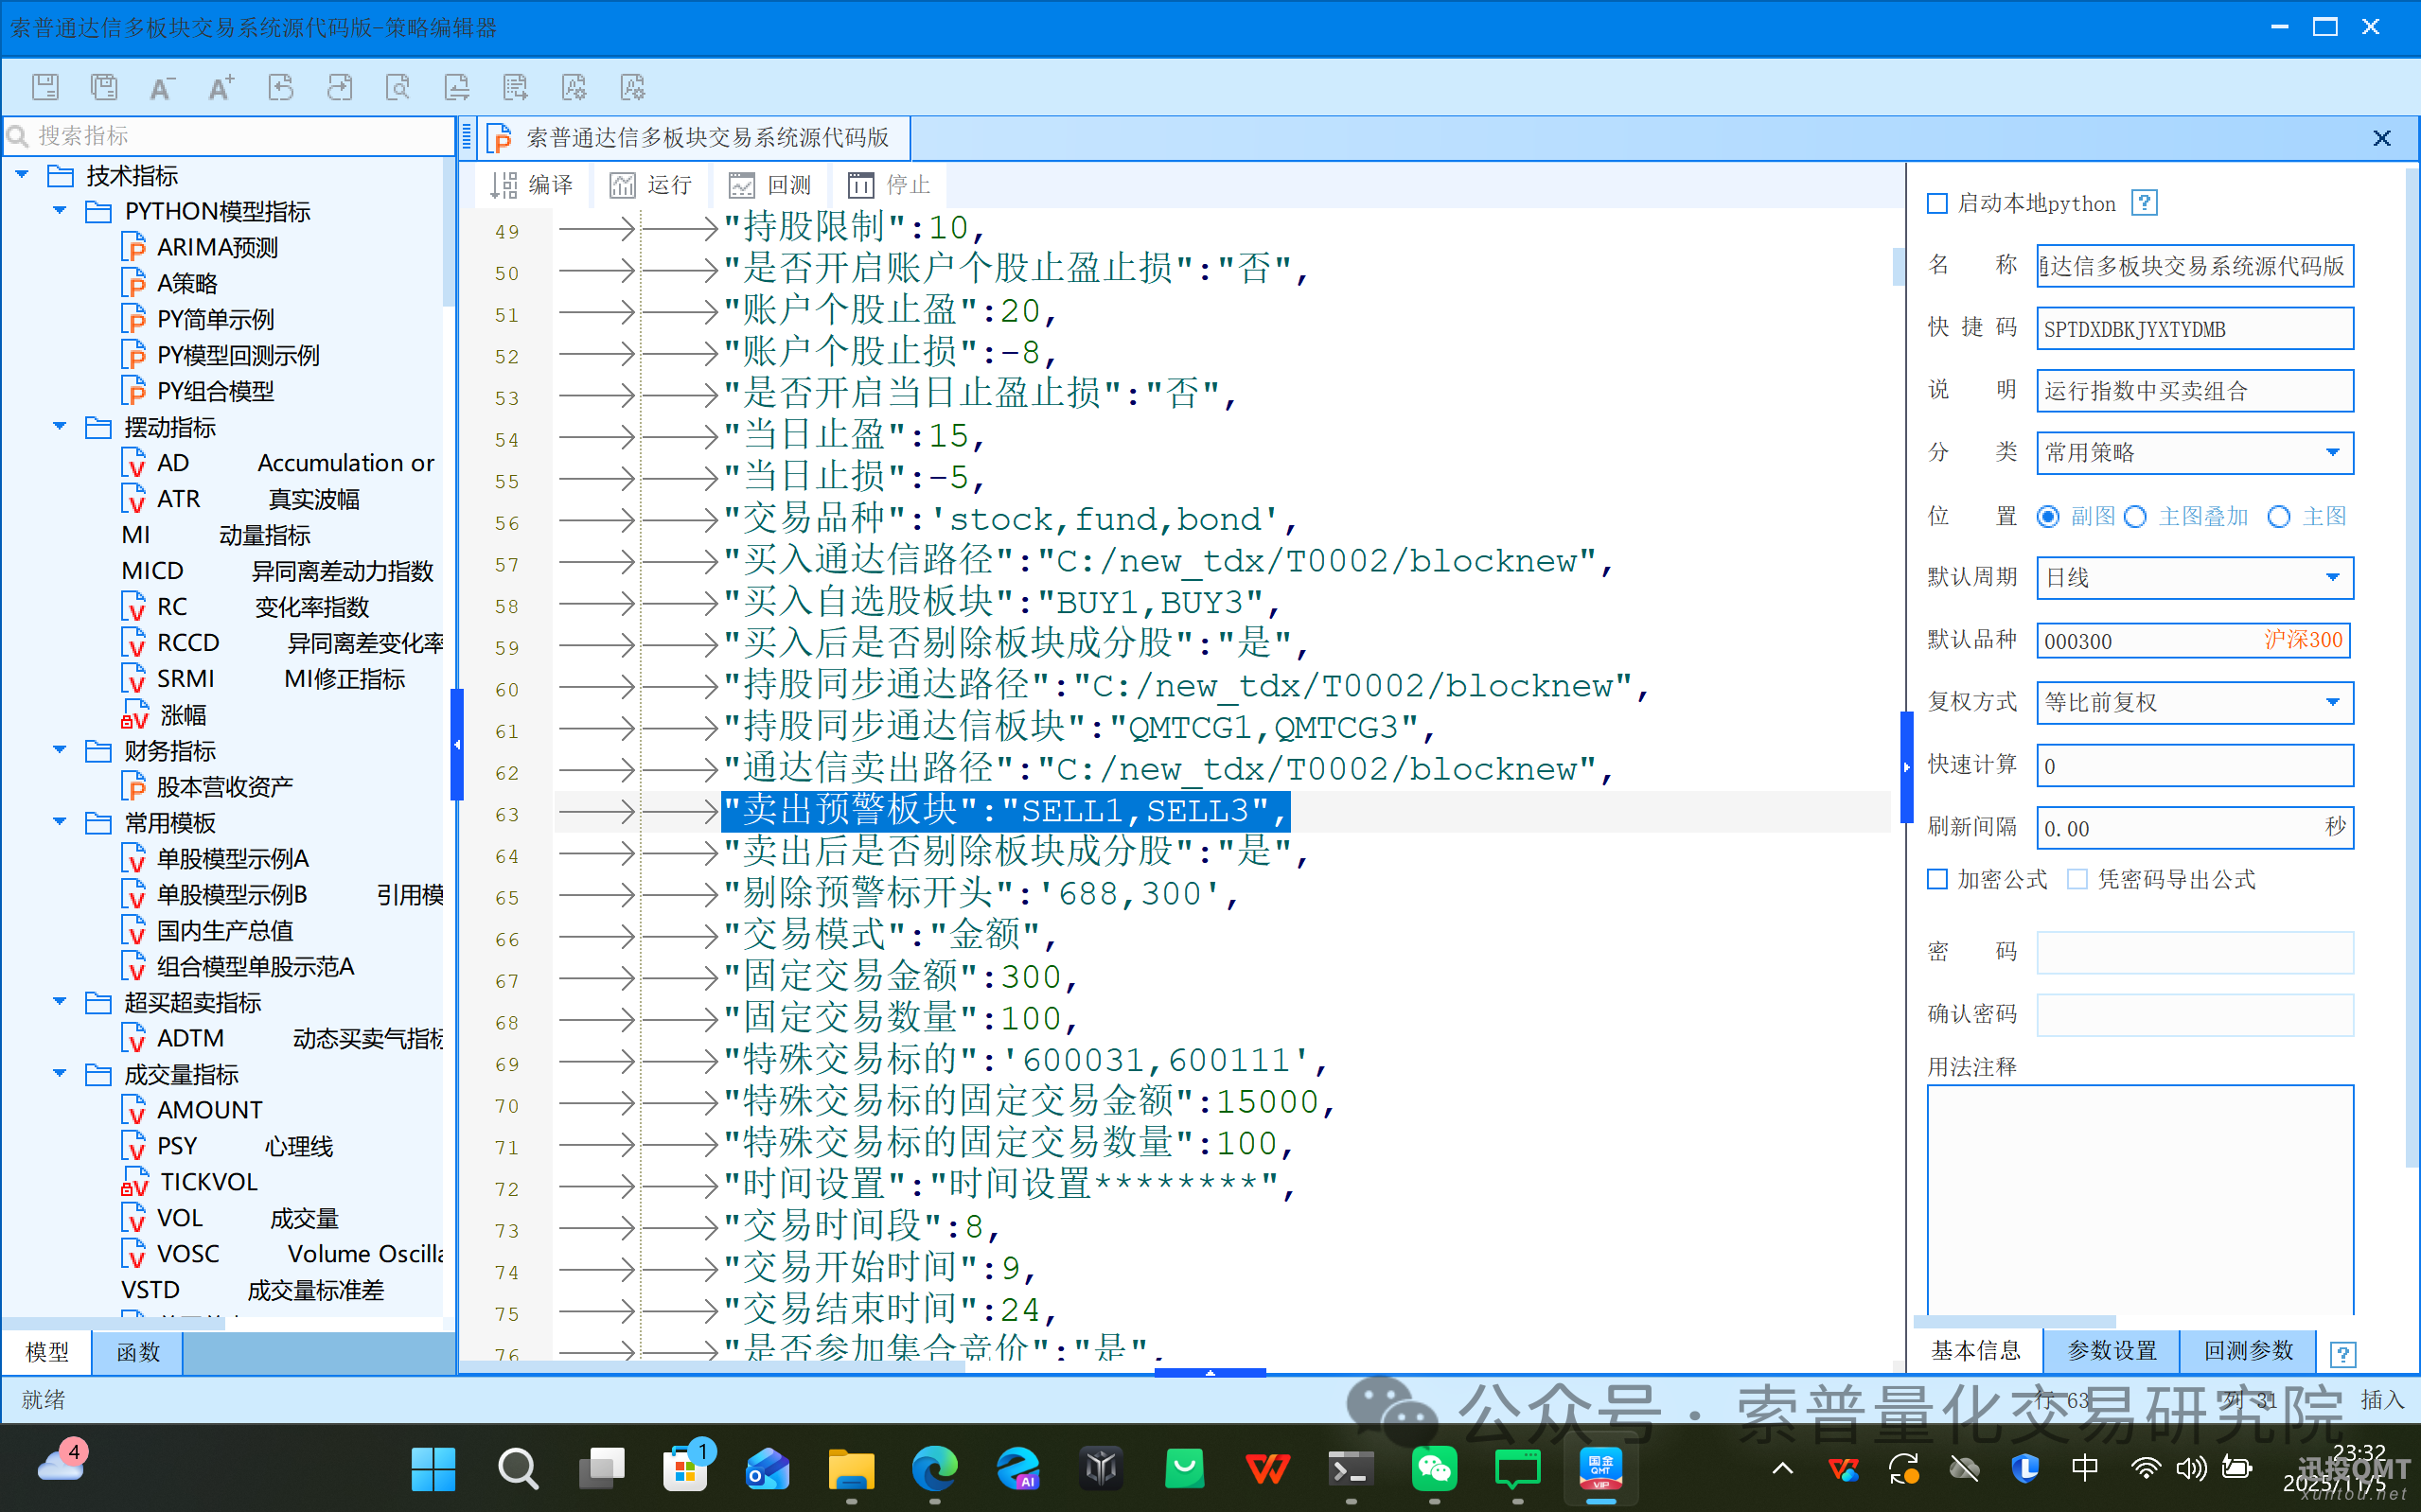Click the Find document search icon
The width and height of the screenshot is (2421, 1512).
tap(398, 87)
